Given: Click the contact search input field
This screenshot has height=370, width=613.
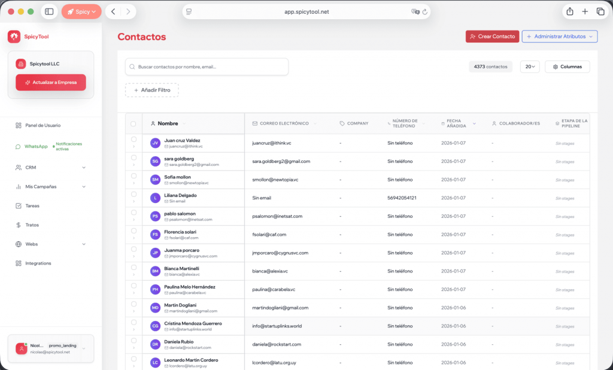Looking at the screenshot, I should (x=207, y=66).
